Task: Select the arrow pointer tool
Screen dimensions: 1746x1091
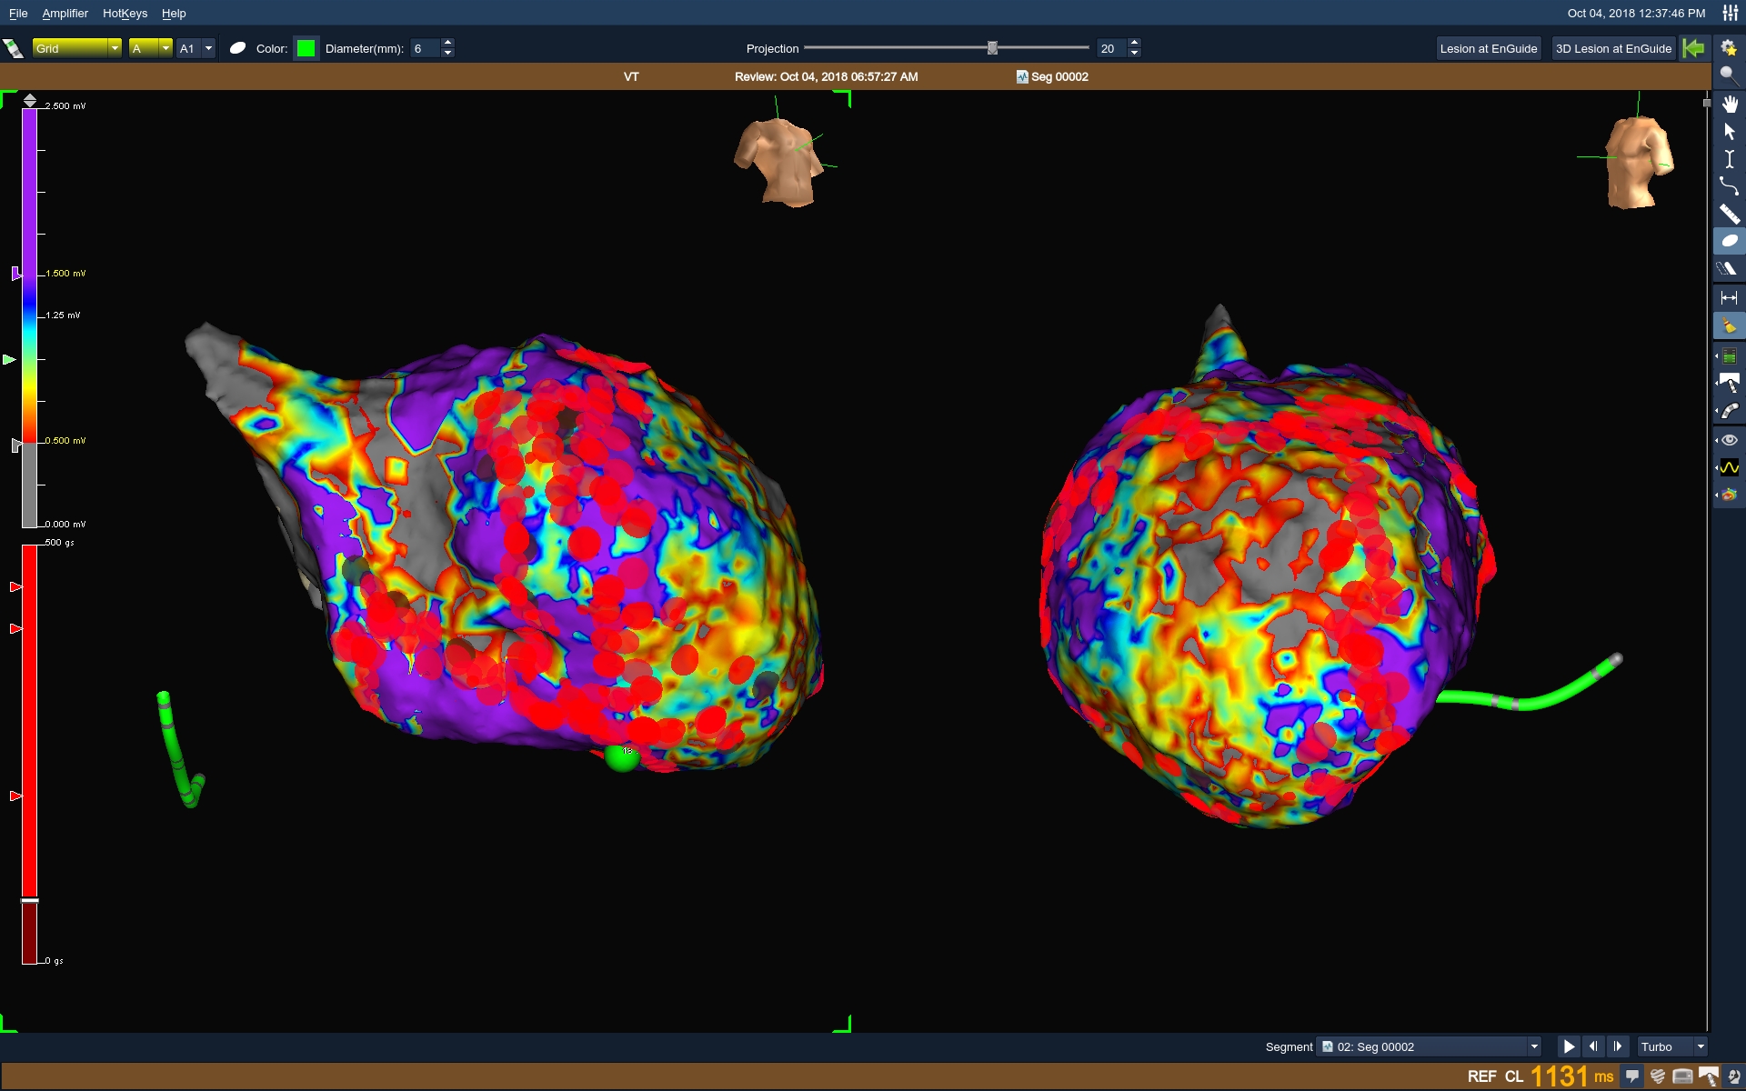Action: (1729, 132)
